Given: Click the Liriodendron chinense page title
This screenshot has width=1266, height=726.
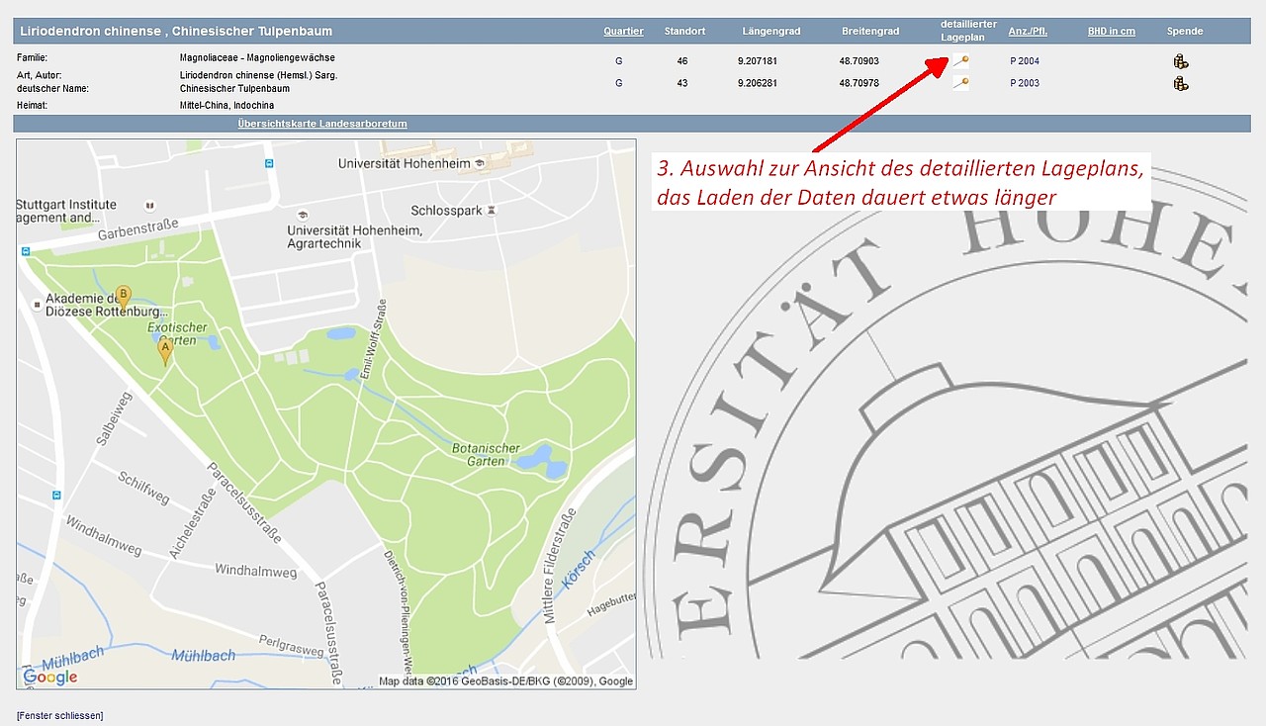Looking at the screenshot, I should [176, 32].
